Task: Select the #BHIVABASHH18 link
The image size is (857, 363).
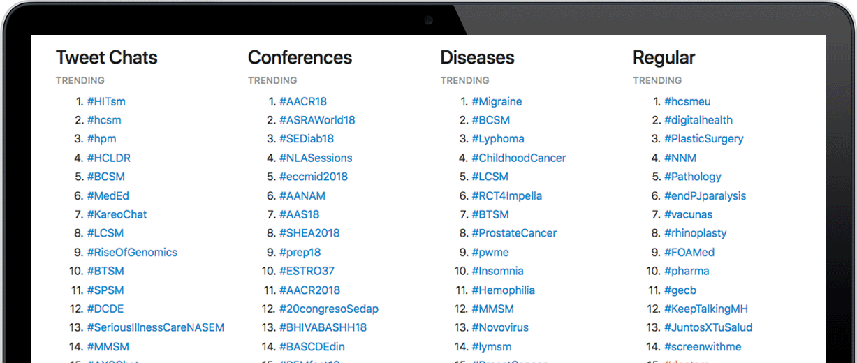Action: [323, 327]
